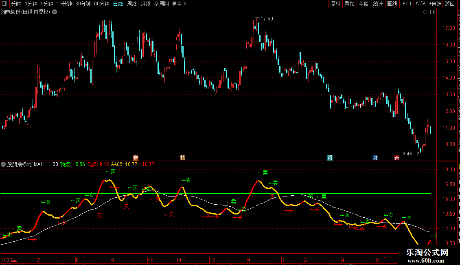Select the 30分钟 timeframe

83,4
